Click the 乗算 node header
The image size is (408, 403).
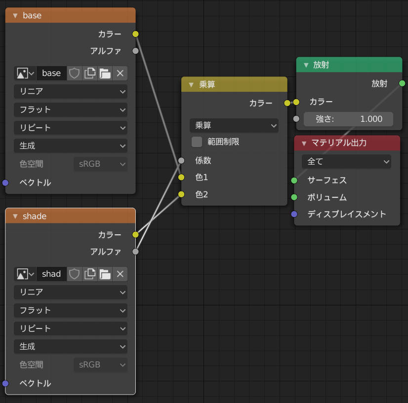[x=234, y=84]
